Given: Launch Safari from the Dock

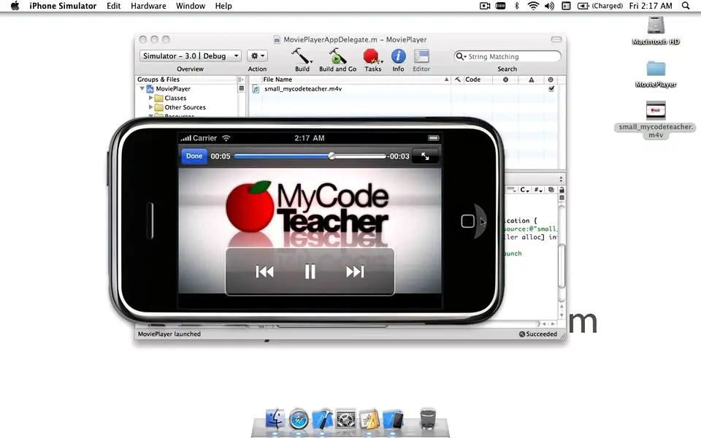Looking at the screenshot, I should [x=299, y=419].
